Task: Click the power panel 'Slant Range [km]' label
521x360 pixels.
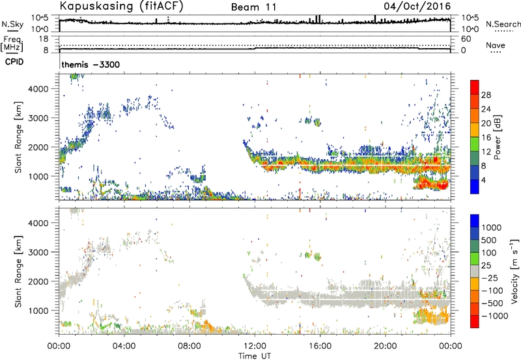Action: (x=18, y=137)
